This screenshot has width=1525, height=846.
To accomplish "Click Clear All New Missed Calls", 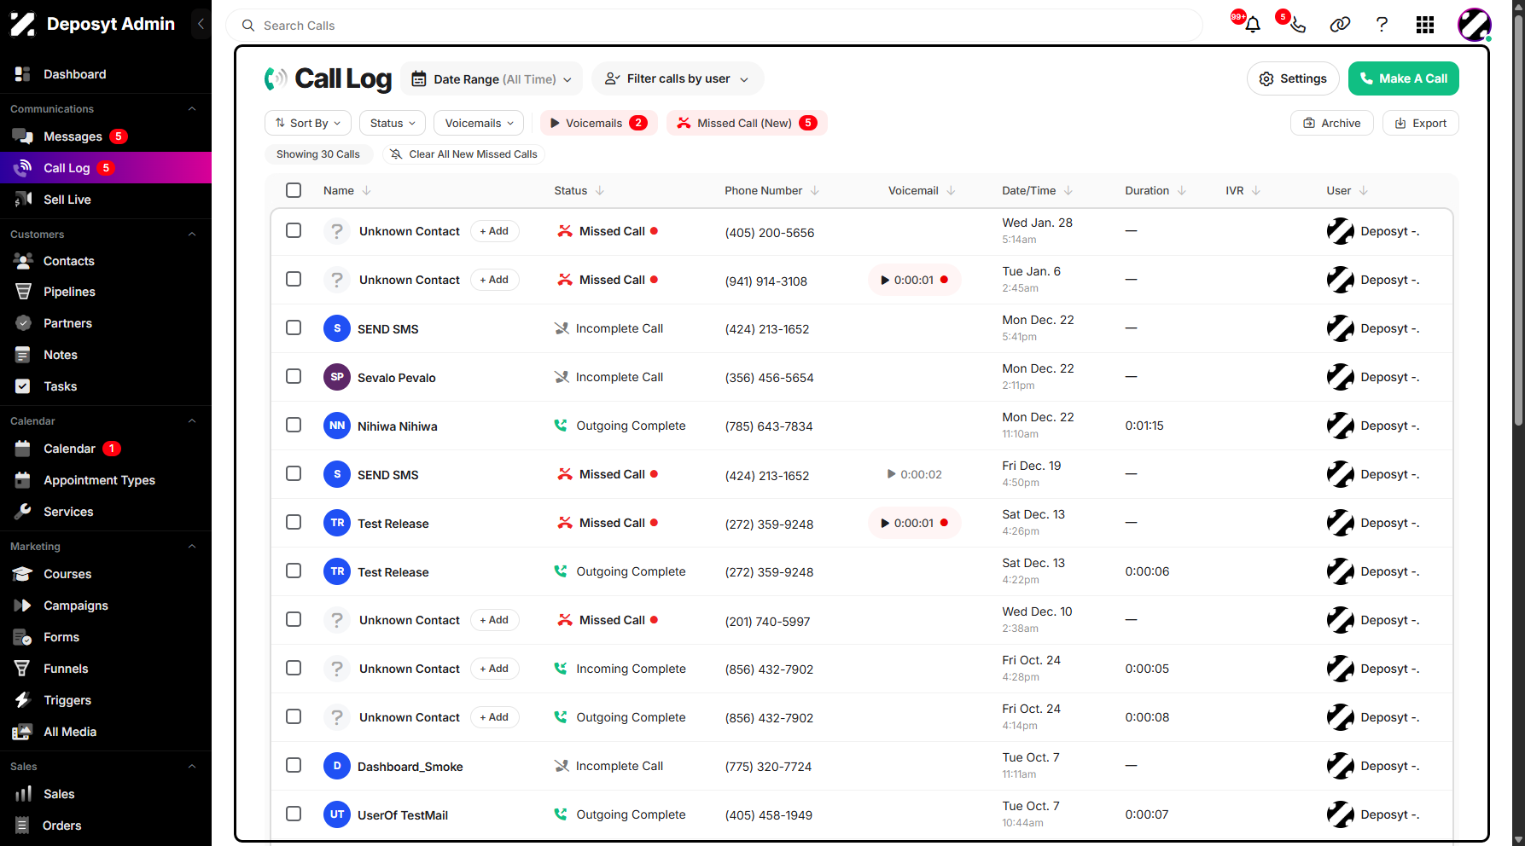I will tap(463, 154).
